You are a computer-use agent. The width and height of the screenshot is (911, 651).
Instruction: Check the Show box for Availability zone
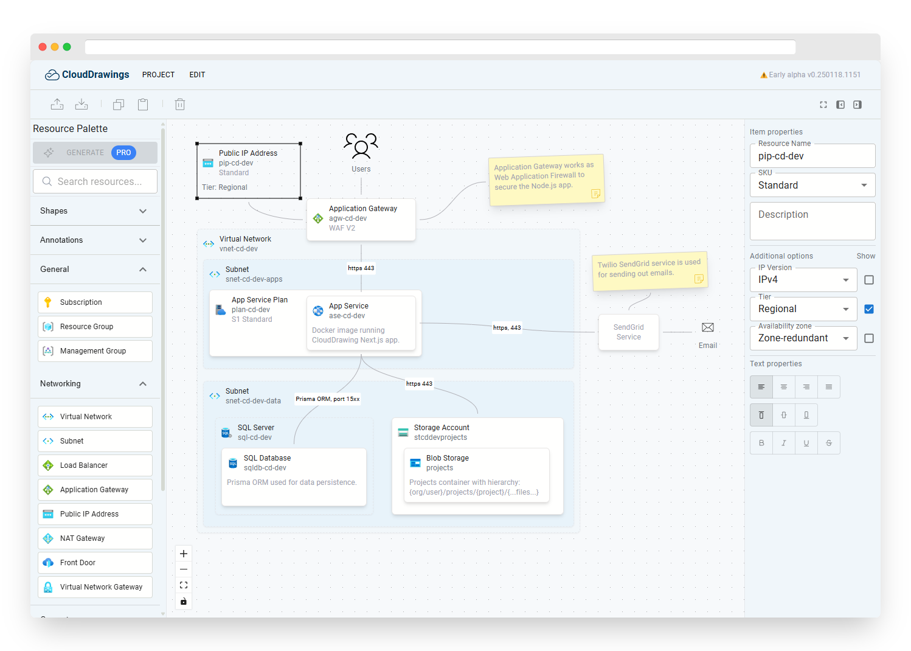tap(869, 338)
